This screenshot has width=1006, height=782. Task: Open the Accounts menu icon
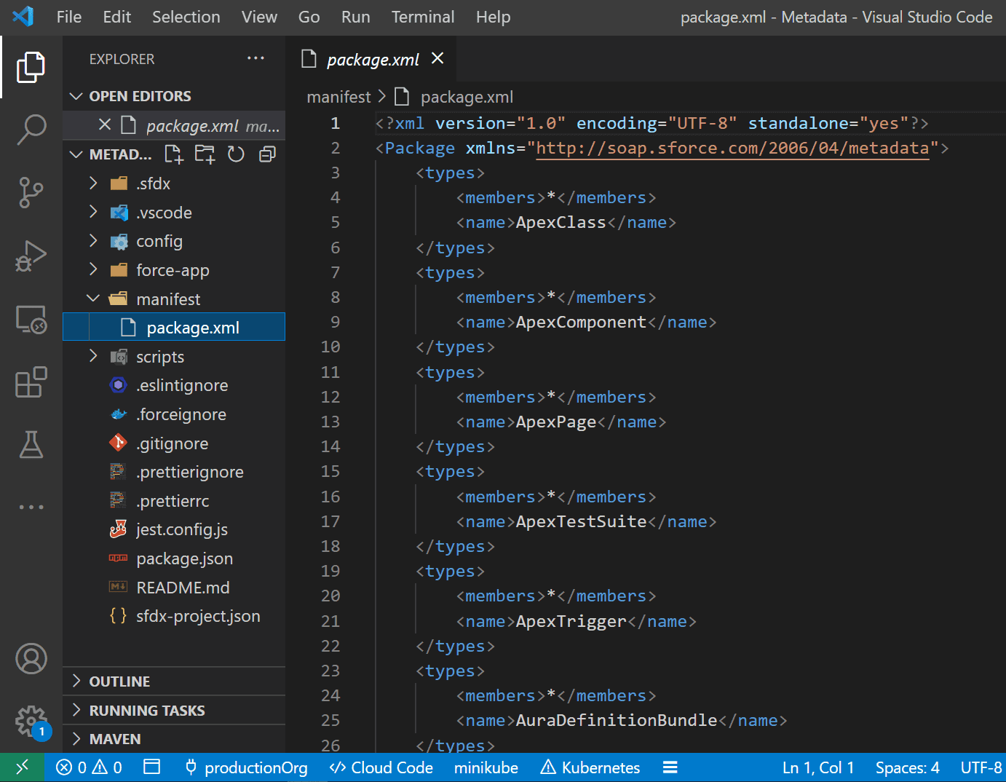[31, 658]
